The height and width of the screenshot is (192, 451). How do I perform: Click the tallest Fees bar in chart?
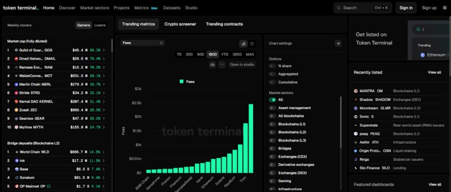(251, 138)
